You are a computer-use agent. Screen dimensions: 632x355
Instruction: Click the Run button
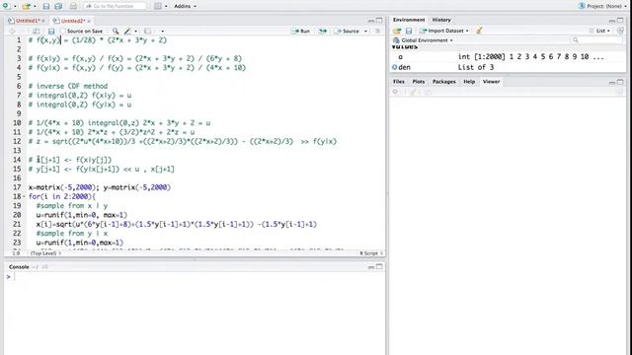tap(300, 31)
